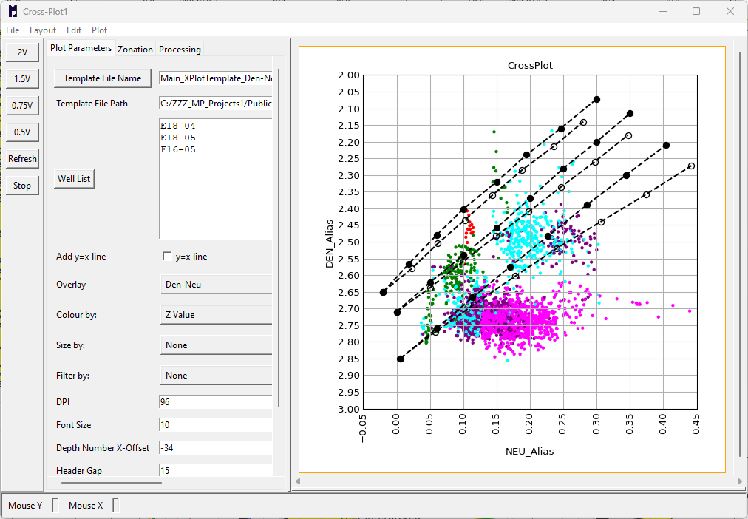Click the Font Size input field
748x519 pixels.
coord(216,425)
